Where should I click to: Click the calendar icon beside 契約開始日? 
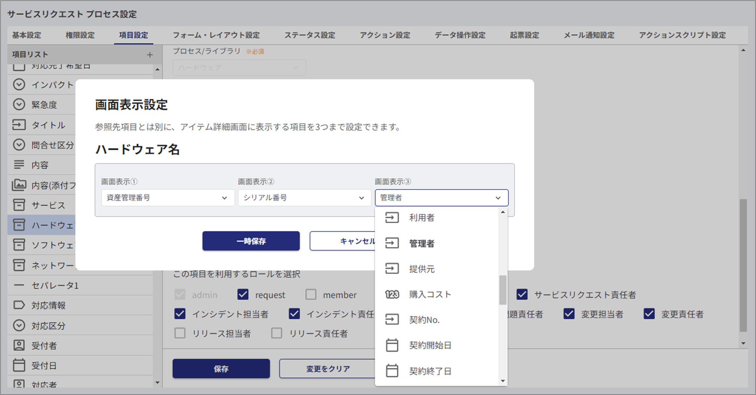392,345
